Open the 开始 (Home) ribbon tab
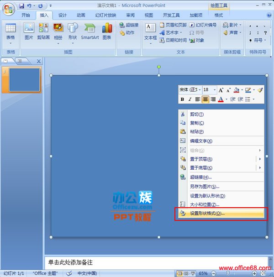 (x=26, y=15)
